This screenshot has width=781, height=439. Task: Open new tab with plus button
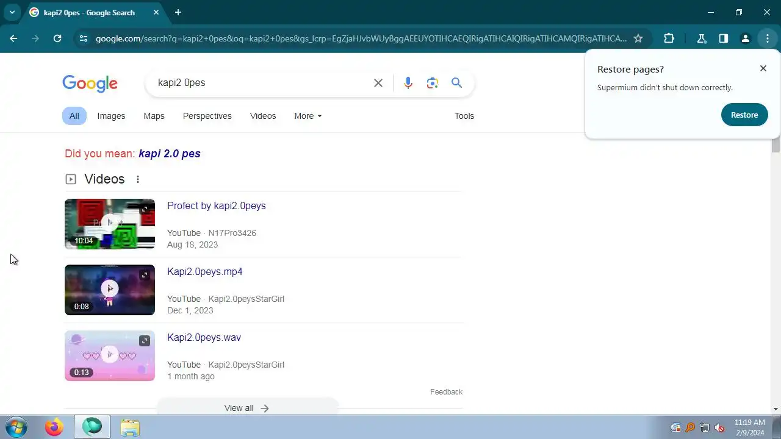click(x=178, y=12)
